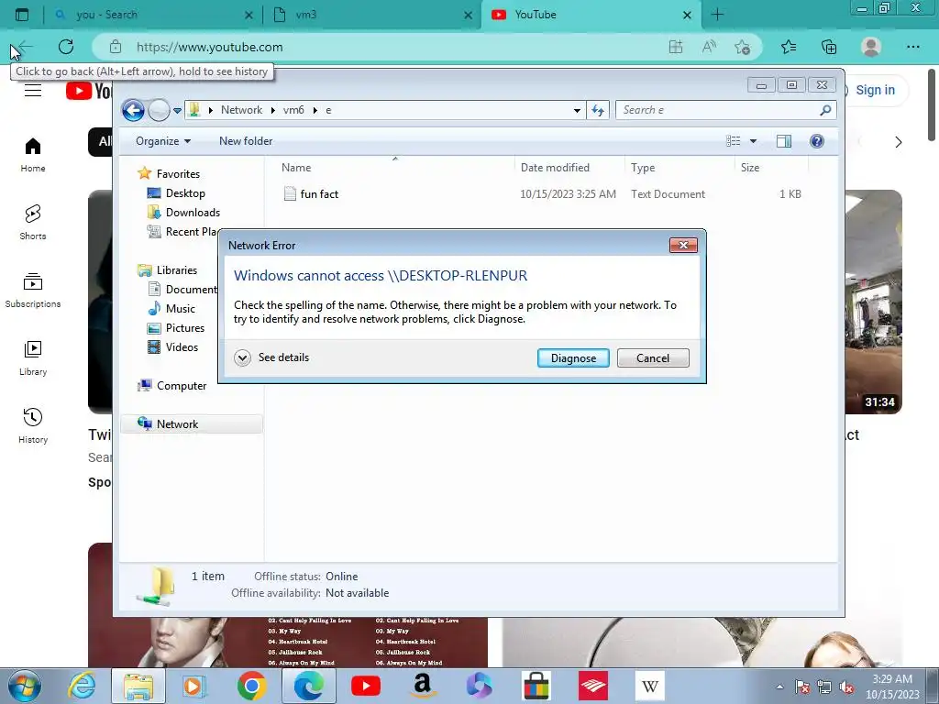The width and height of the screenshot is (939, 704).
Task: Open Edge Favorites list icon
Action: (x=789, y=47)
